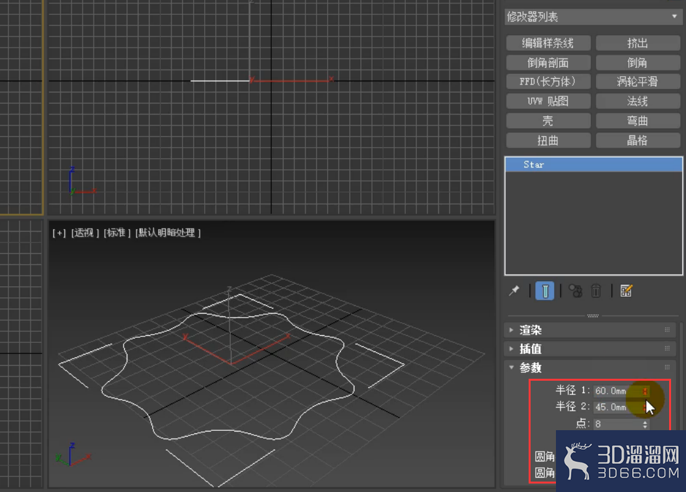
Task: Apply the 晶格 modifier button
Action: [x=637, y=141]
